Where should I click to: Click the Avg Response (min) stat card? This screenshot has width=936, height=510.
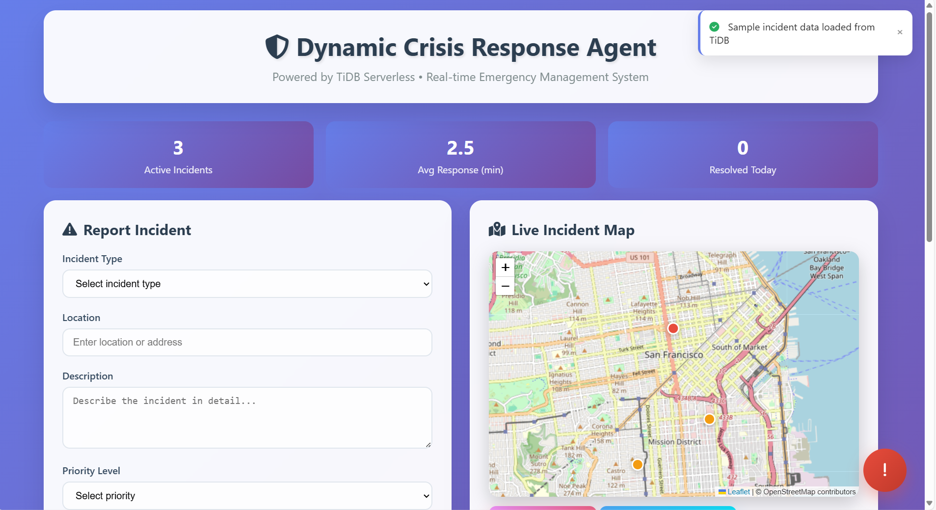(x=460, y=155)
